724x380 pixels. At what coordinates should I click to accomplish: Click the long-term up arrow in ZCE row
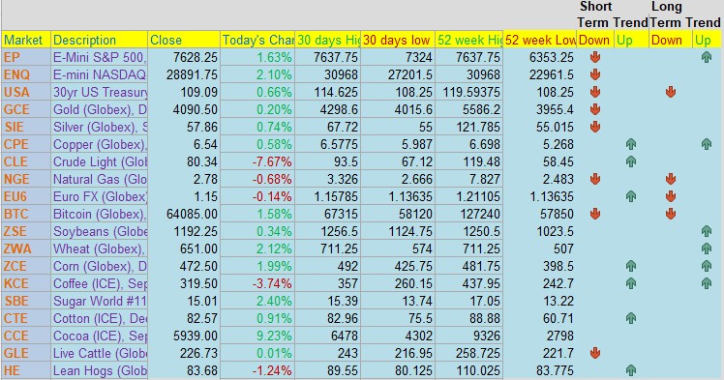point(706,266)
